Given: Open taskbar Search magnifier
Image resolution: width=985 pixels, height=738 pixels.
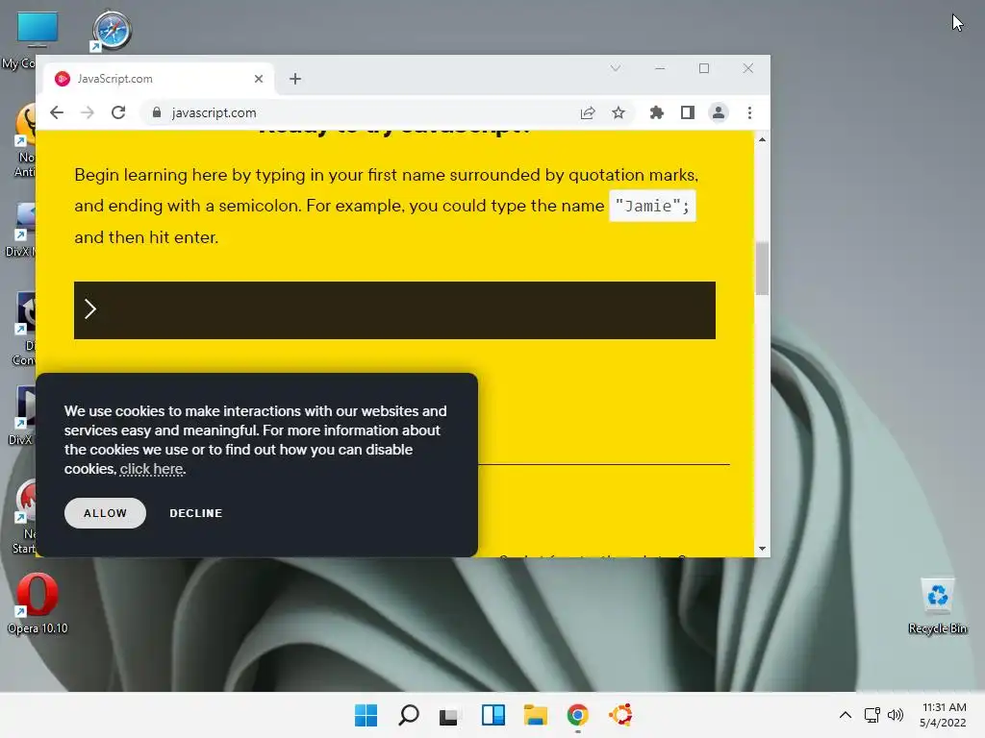Looking at the screenshot, I should click(x=408, y=715).
